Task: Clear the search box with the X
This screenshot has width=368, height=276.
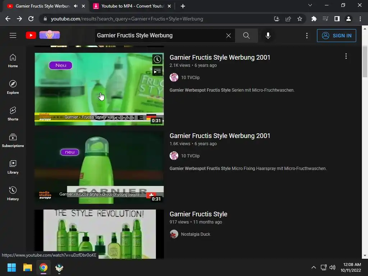Action: click(228, 36)
